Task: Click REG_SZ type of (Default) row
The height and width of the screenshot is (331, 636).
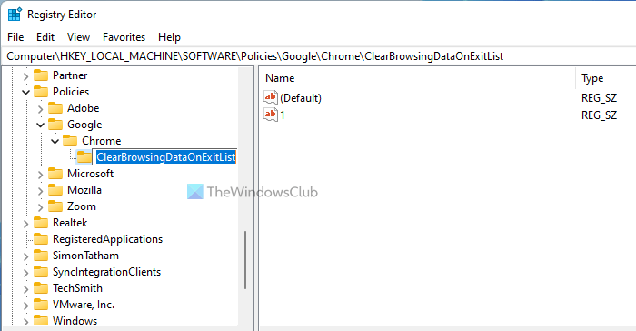Action: (599, 98)
